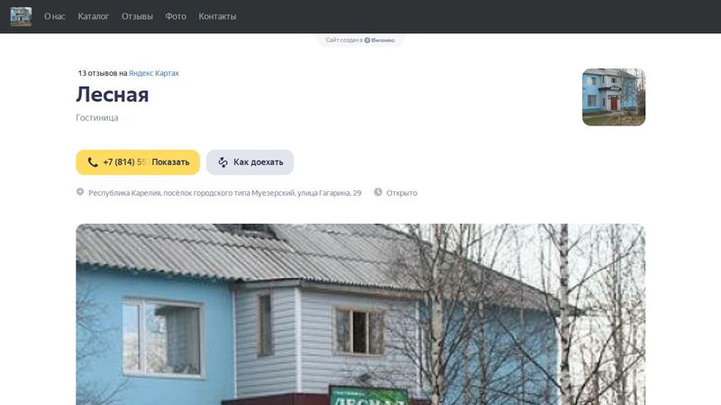Open the Яндекс Картах reviews link
Screen dimensions: 721x405
tap(153, 73)
